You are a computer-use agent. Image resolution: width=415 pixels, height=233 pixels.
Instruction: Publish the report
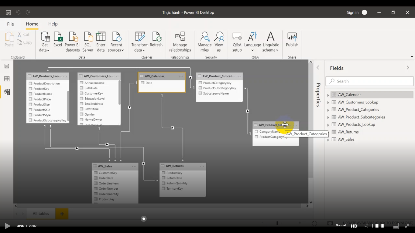292,39
